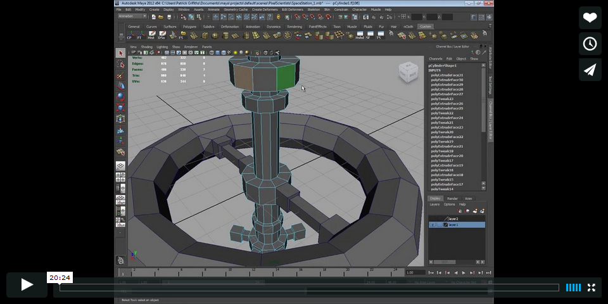Toggle visibility of layer2

click(433, 219)
